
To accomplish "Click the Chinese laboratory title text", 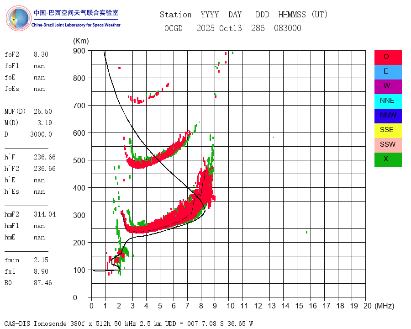I will click(76, 13).
